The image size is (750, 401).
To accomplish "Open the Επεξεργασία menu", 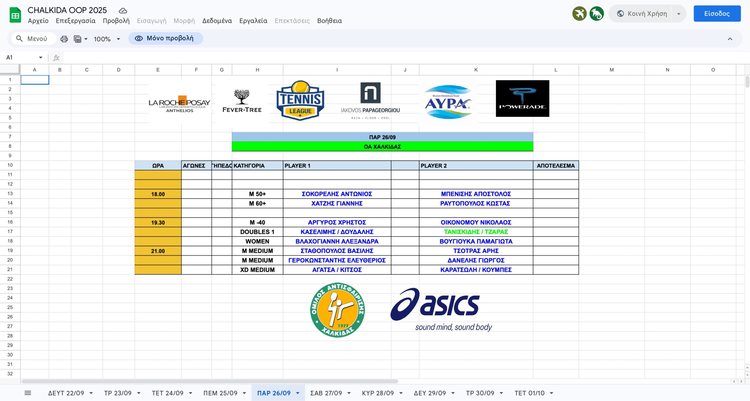I will click(76, 21).
